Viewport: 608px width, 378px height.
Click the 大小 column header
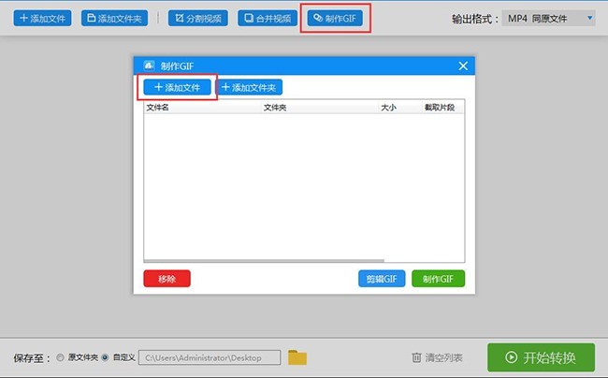point(399,108)
